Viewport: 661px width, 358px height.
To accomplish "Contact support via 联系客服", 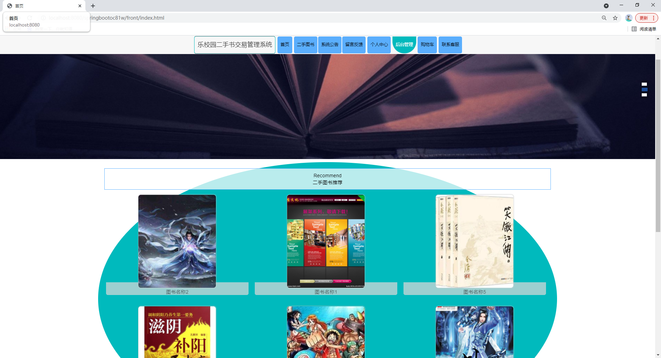I will [x=450, y=45].
